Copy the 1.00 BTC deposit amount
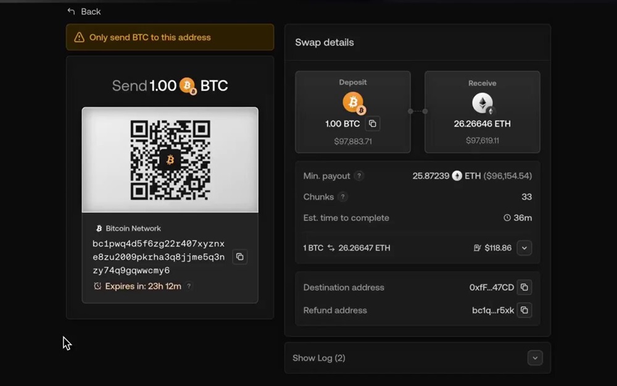 (x=372, y=124)
